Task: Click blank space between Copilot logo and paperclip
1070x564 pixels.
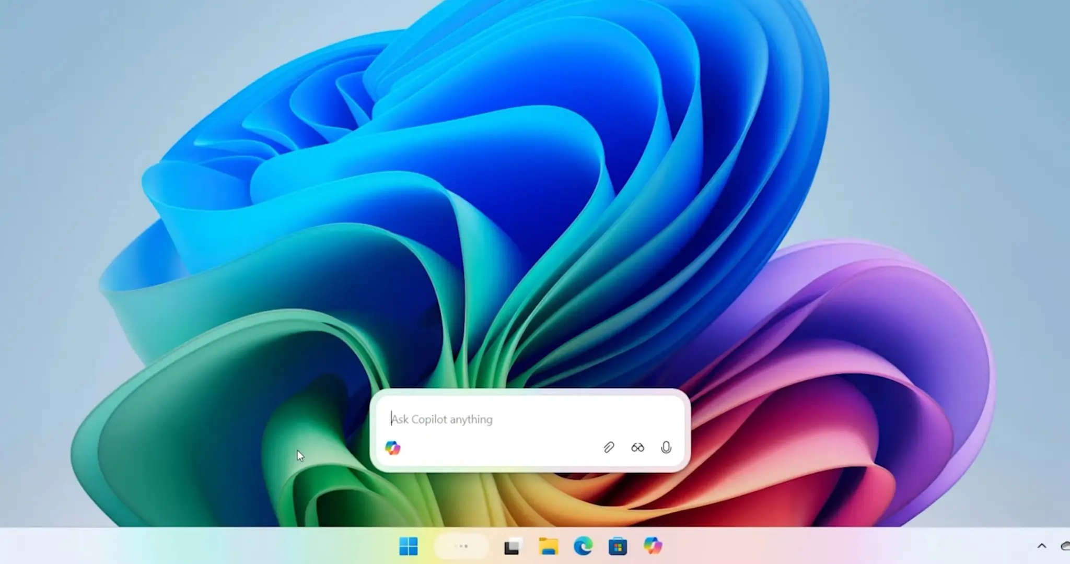Action: [496, 448]
